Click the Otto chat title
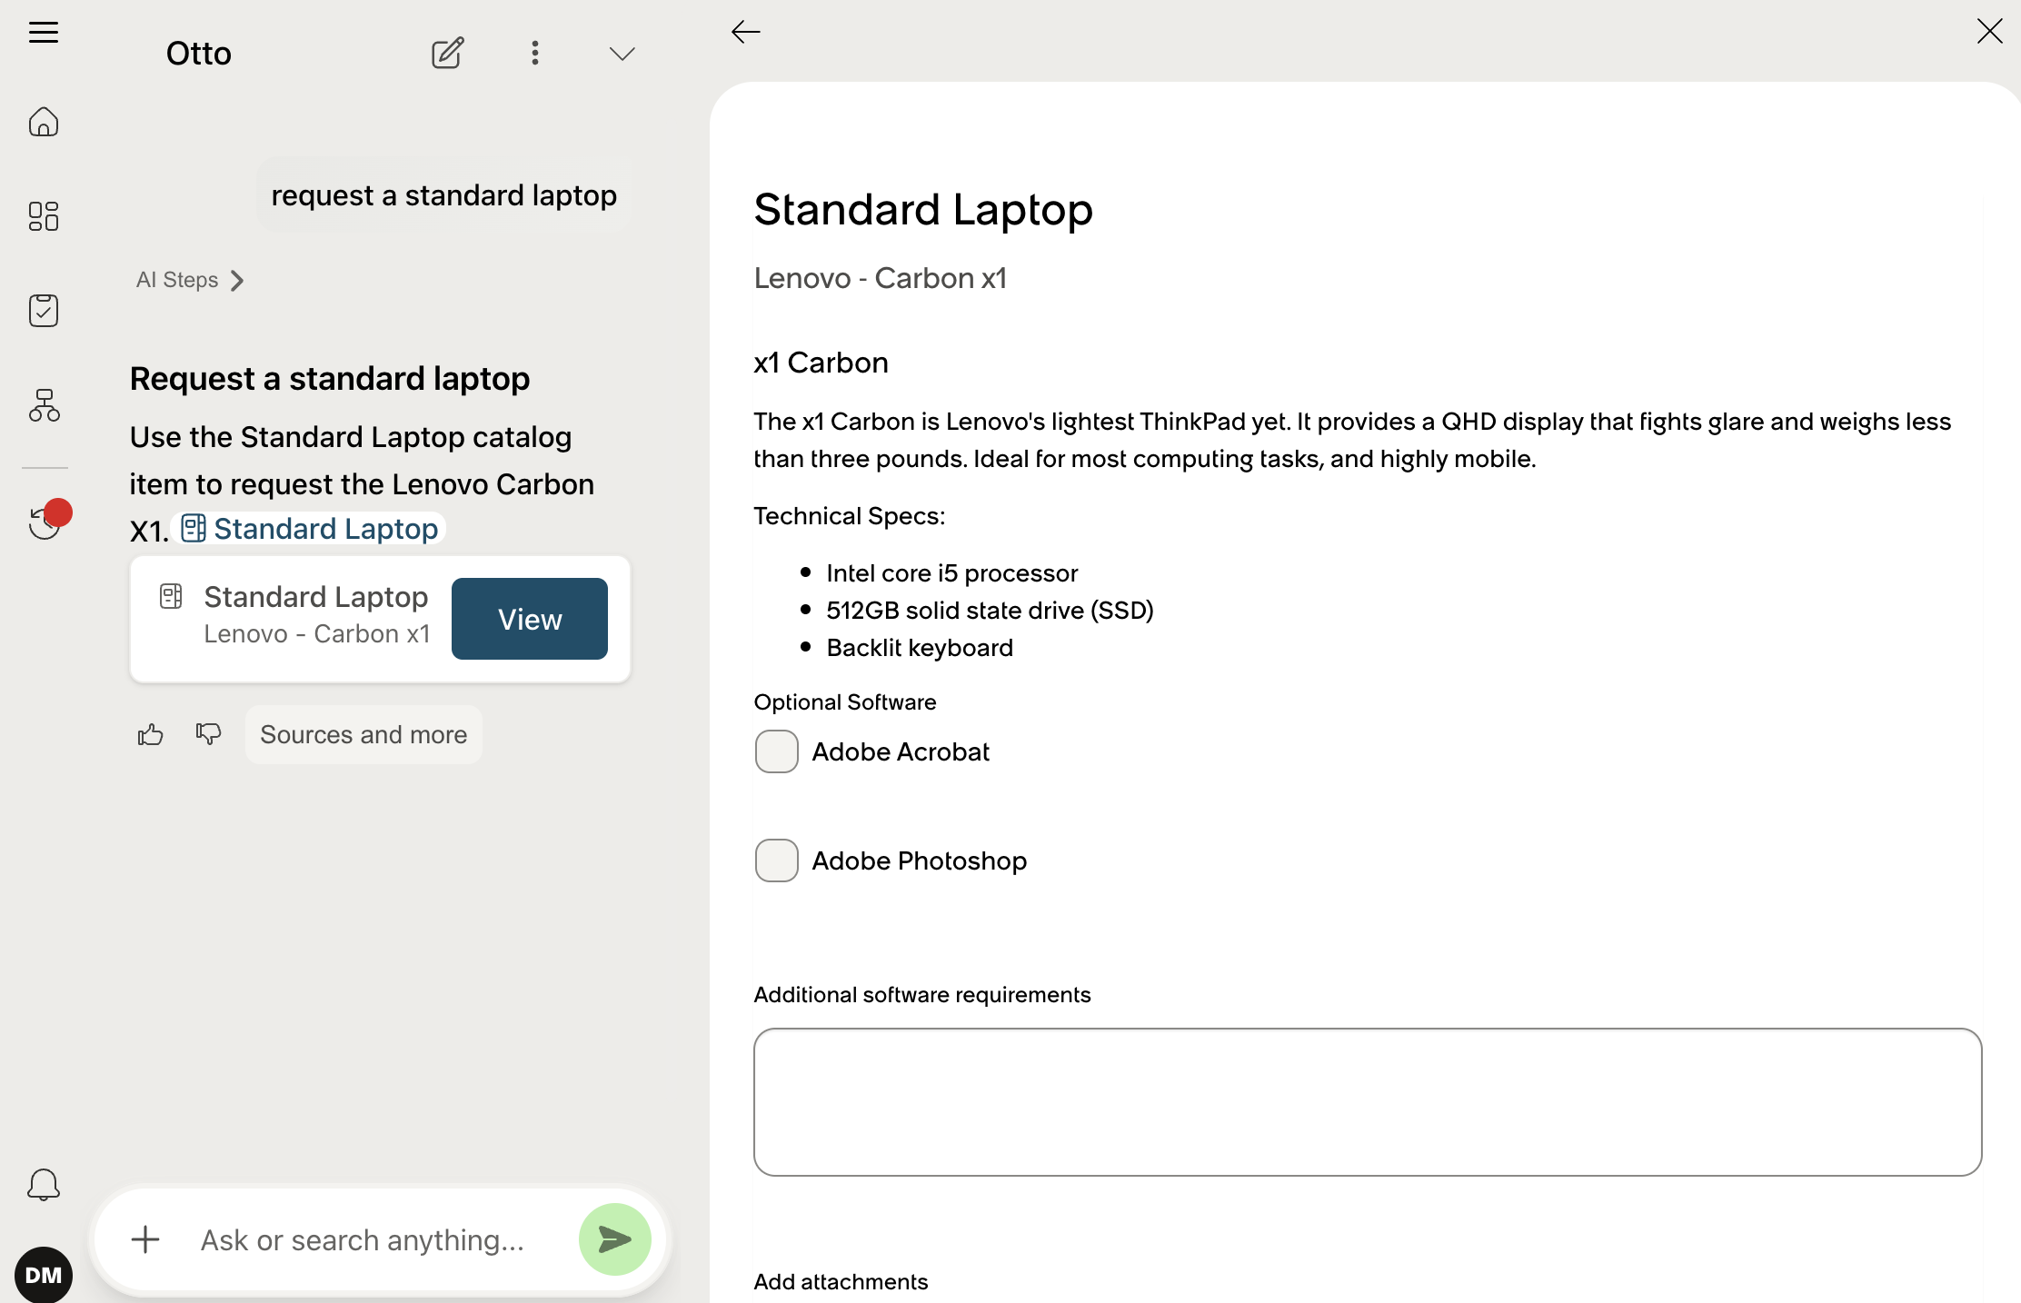Viewport: 2021px width, 1303px height. (x=198, y=54)
